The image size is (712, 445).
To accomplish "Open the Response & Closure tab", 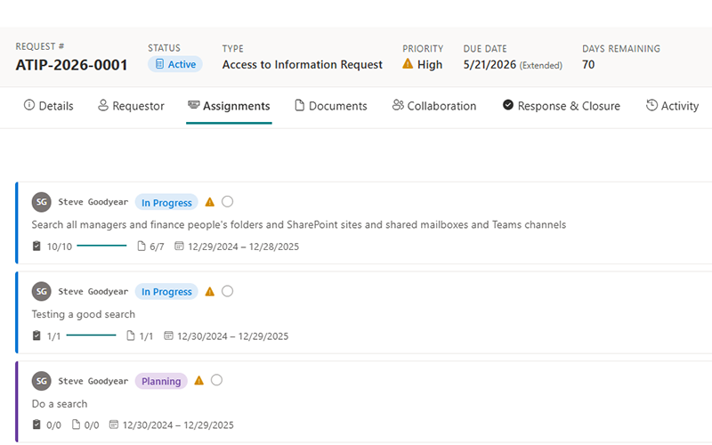I will pyautogui.click(x=561, y=106).
